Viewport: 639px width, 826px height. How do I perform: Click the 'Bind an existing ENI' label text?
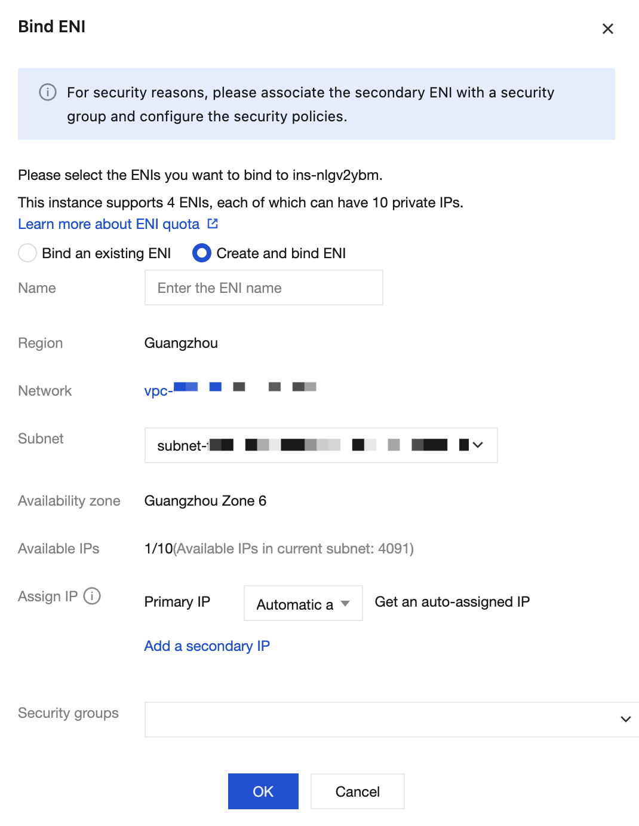(x=106, y=253)
